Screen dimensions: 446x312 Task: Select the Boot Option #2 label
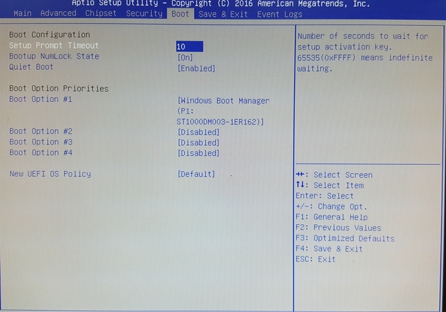(41, 132)
